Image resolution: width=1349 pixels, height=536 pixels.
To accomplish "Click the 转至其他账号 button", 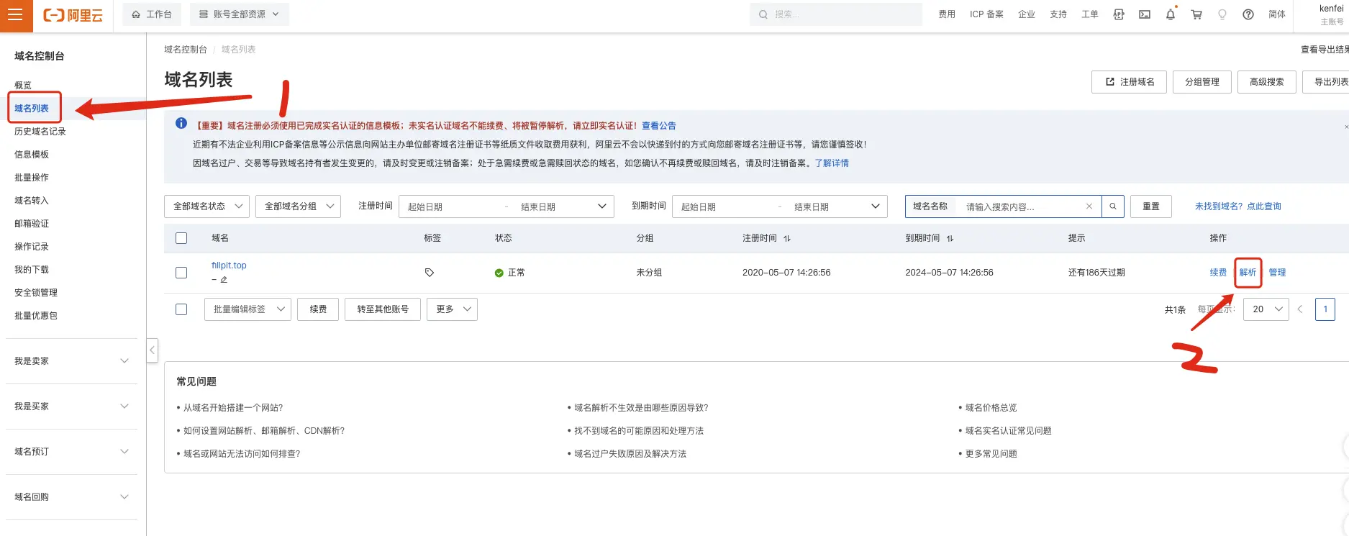I will coord(383,309).
